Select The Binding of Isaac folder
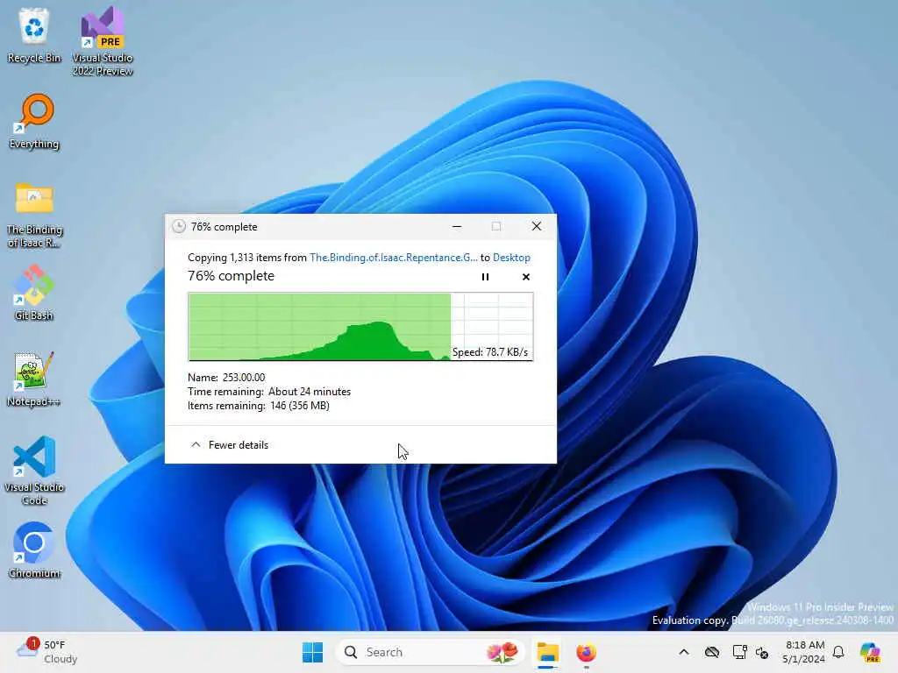 coord(34,216)
